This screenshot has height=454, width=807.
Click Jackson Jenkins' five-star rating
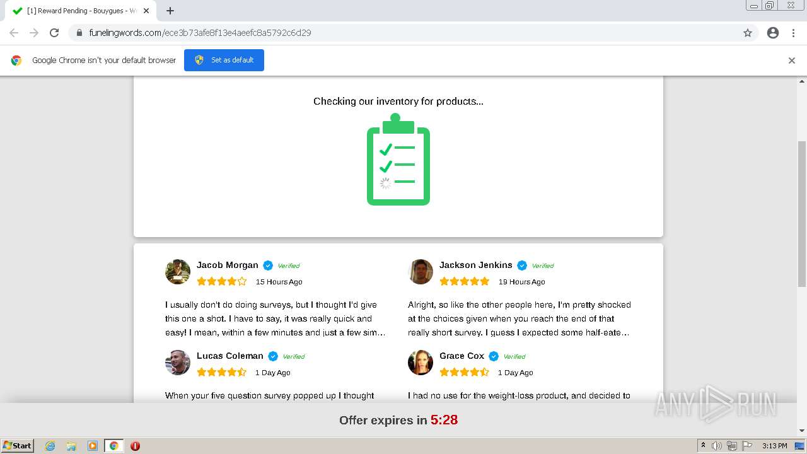click(465, 281)
